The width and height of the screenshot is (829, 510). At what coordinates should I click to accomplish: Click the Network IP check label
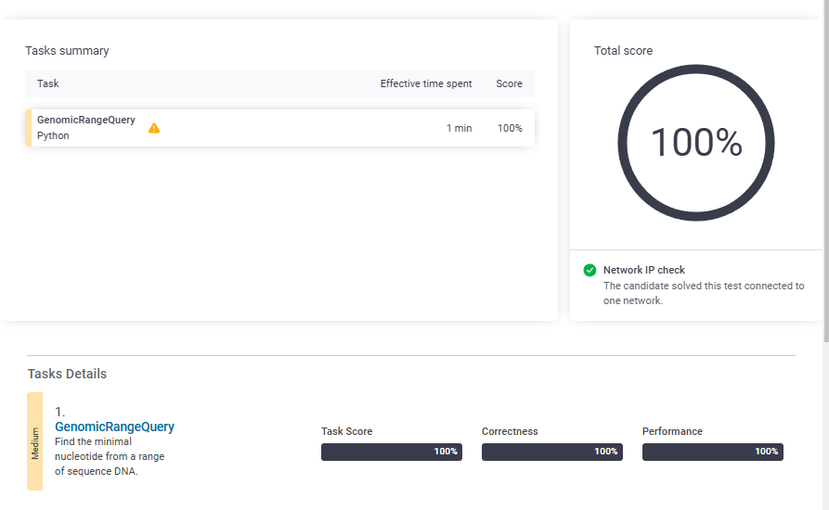coord(644,270)
